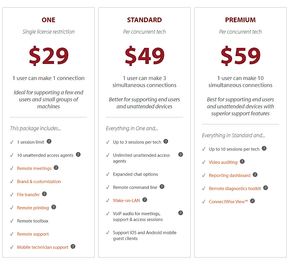Viewport: 293px width, 261px height.
Task: Click the Remote diagnostics toolkit link
Action: pyautogui.click(x=235, y=188)
